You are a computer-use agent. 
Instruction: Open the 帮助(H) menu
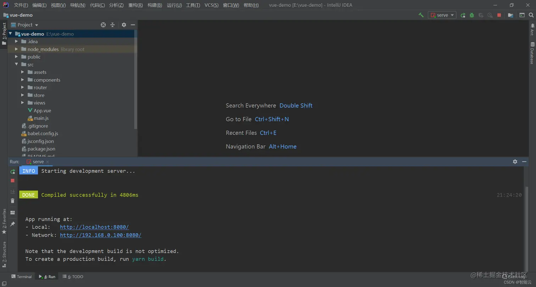coord(251,5)
